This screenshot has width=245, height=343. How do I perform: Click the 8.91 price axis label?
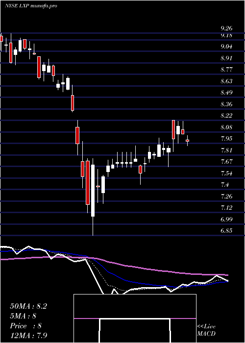click(x=226, y=58)
